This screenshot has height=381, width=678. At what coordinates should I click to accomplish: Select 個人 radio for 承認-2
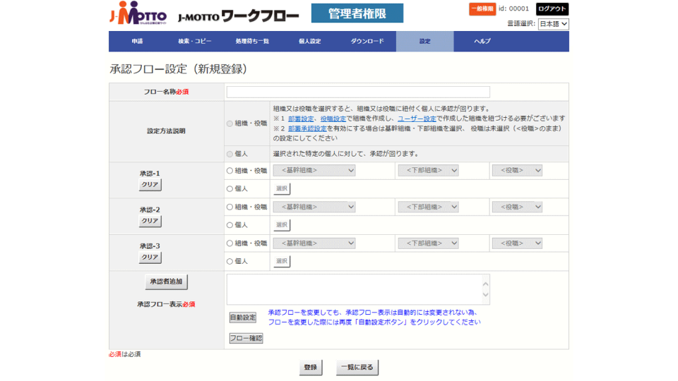(x=230, y=226)
